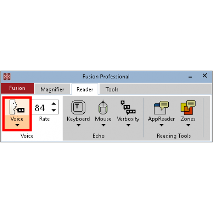The height and width of the screenshot is (213, 213).
Task: Open the Fusion menu tab
Action: tap(17, 88)
